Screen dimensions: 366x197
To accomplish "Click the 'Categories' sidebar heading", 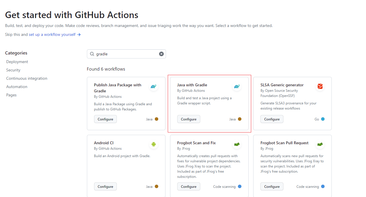I will pyautogui.click(x=16, y=53).
